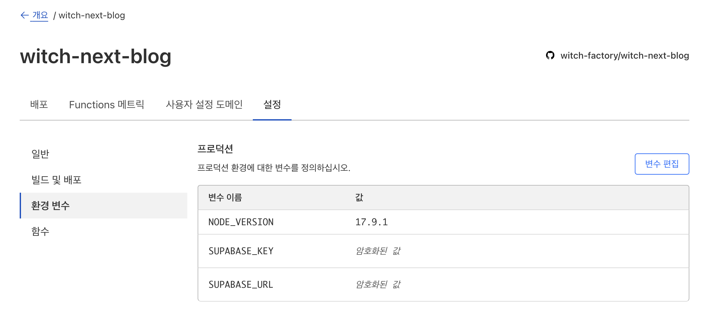Switch to the Functions 메트릭 tab
This screenshot has height=319, width=711.
[x=107, y=104]
